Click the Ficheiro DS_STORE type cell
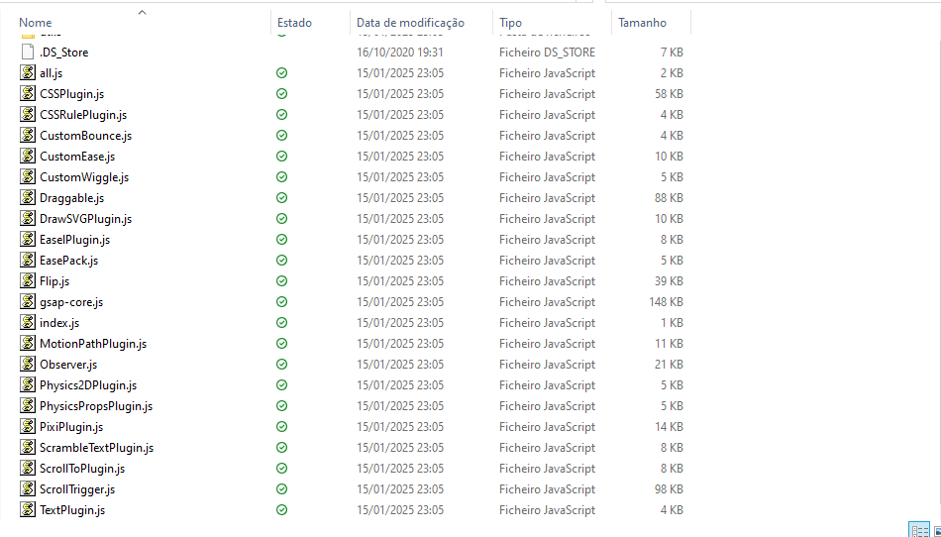 548,53
